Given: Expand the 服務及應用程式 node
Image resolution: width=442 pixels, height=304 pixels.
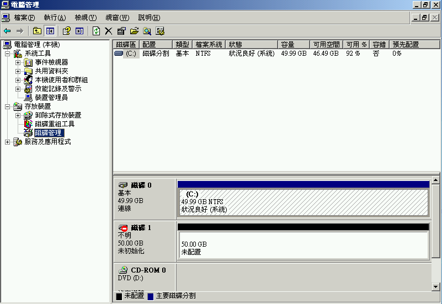Looking at the screenshot, I should tap(7, 142).
